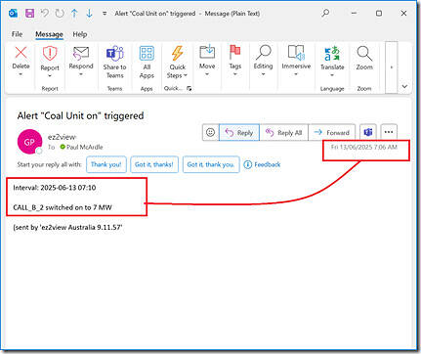421x354 pixels.
Task: Open the search magnifier in title bar
Action: tap(325, 13)
